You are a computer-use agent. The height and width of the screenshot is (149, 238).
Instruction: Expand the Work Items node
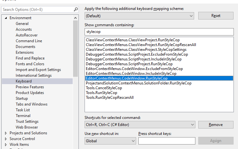point(6,145)
